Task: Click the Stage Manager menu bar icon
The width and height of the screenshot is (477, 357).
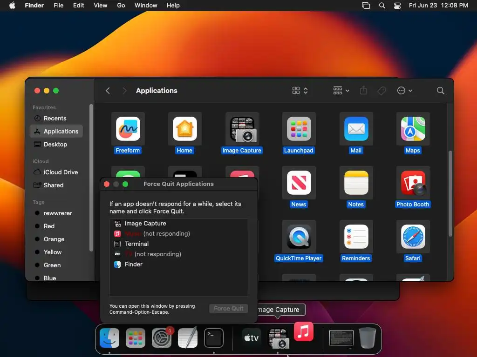Action: (x=366, y=6)
